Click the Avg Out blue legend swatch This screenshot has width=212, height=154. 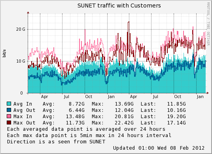(9, 110)
